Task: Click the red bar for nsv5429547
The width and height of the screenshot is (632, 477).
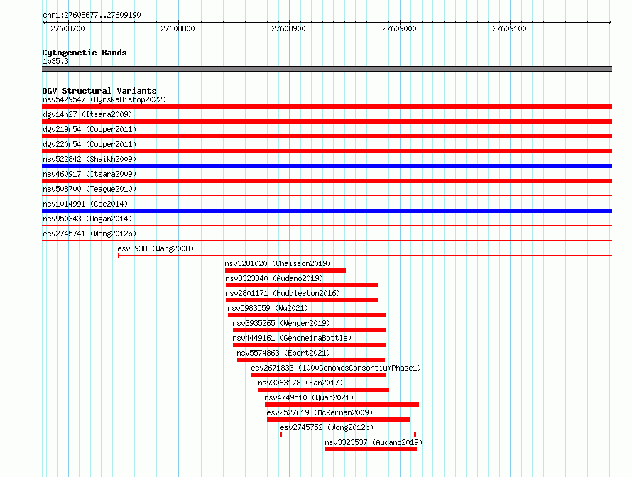Action: (x=327, y=106)
